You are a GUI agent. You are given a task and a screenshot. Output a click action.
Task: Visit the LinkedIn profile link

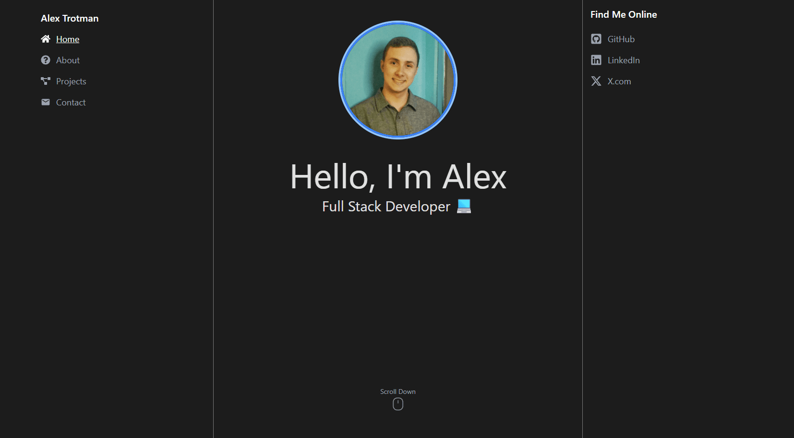(x=624, y=60)
